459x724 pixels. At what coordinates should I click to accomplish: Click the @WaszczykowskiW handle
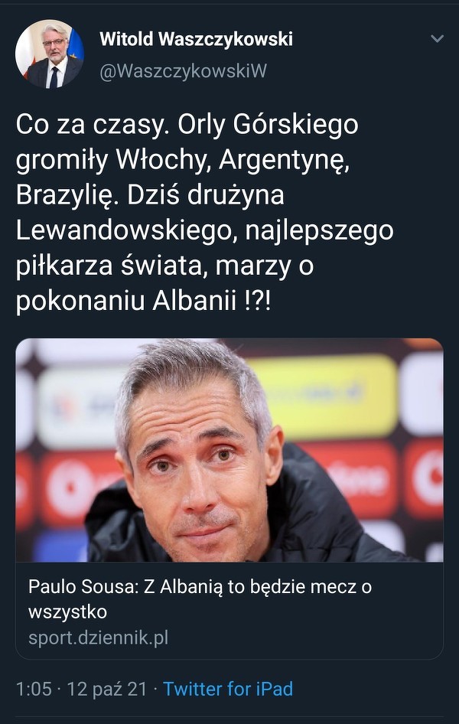183,71
